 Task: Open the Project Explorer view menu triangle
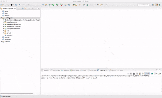(32, 8)
